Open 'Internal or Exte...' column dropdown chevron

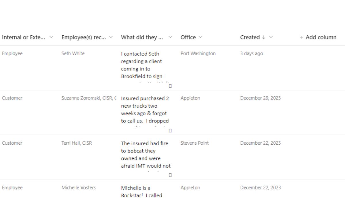[x=51, y=37]
